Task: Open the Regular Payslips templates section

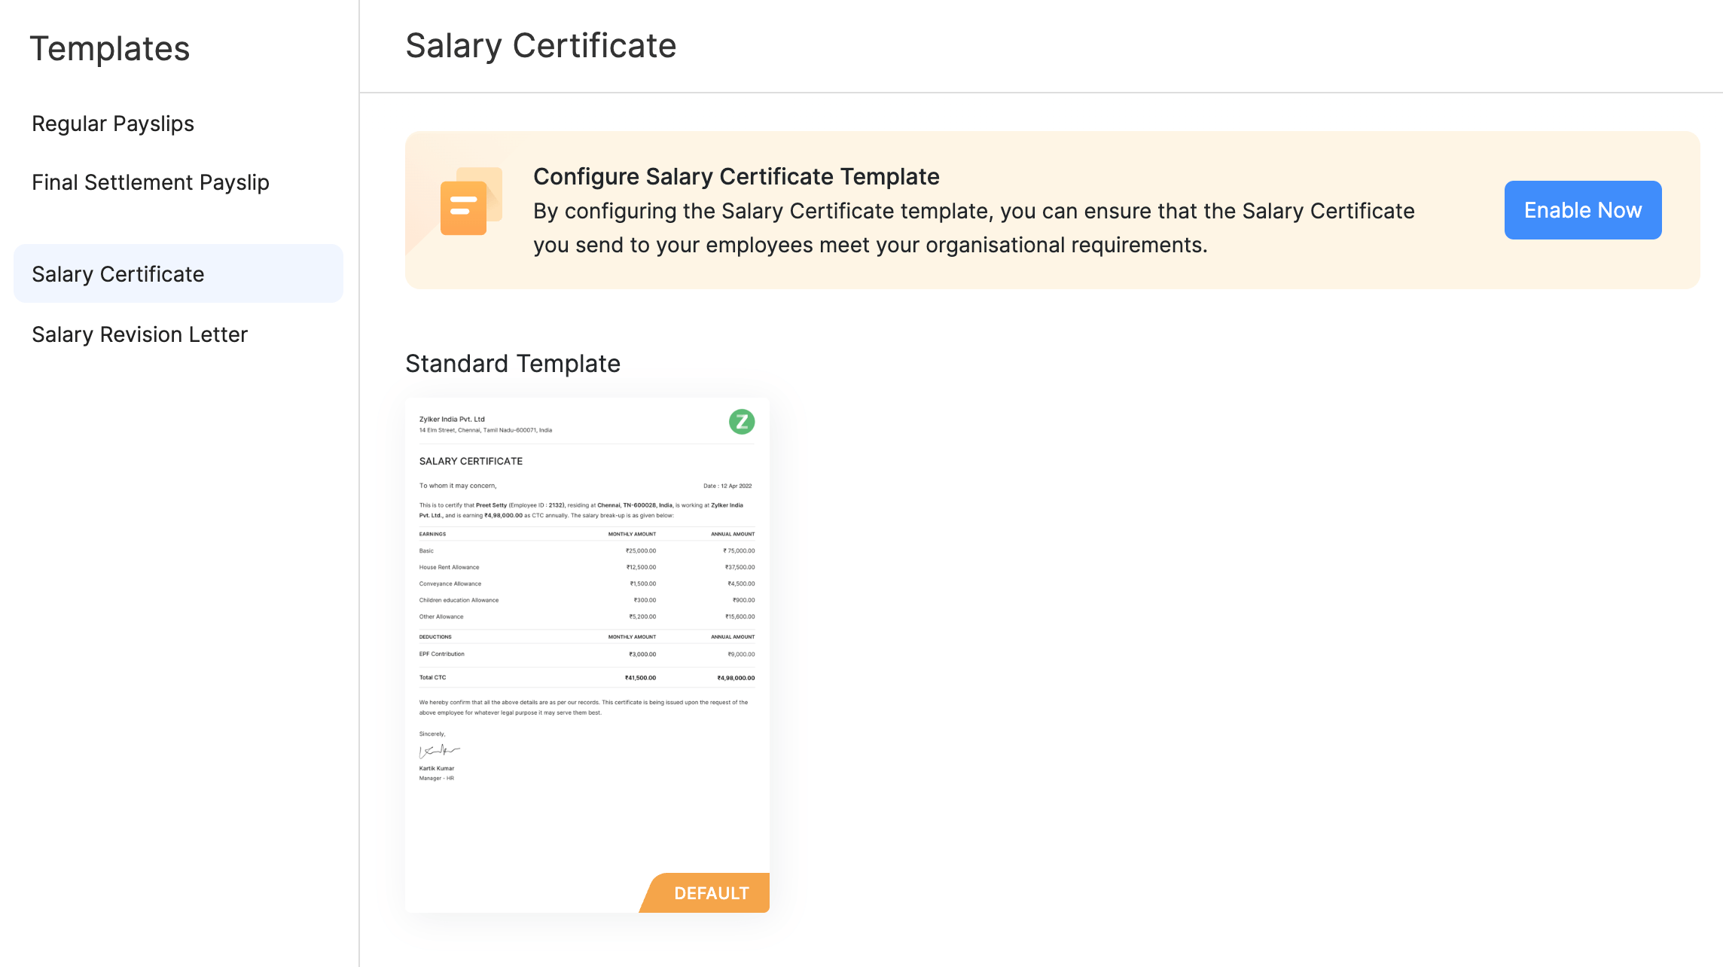Action: 113,124
